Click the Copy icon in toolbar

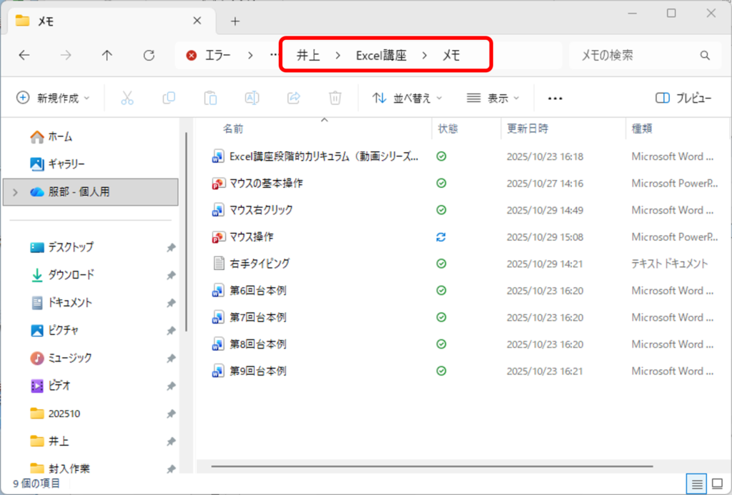[169, 98]
